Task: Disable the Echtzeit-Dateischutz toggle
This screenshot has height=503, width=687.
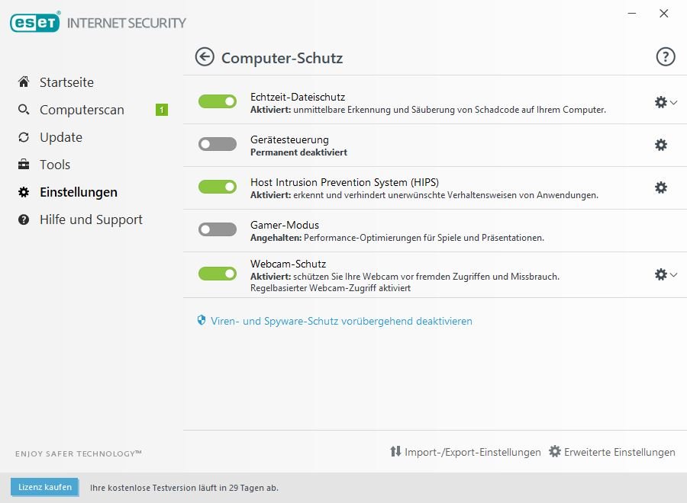Action: coord(218,101)
